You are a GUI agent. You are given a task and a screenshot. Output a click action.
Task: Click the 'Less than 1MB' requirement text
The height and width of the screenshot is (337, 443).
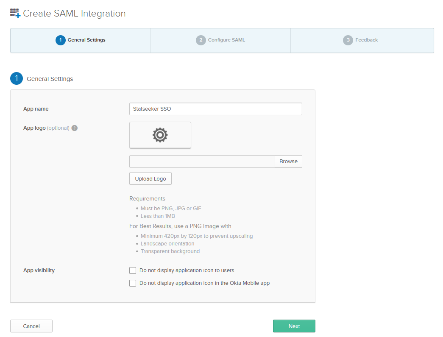click(158, 216)
